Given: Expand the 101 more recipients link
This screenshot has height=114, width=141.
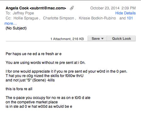Looking at the screenshot, I should coord(10,23).
